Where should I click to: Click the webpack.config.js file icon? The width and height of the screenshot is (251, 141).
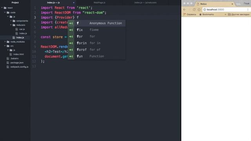8,67
